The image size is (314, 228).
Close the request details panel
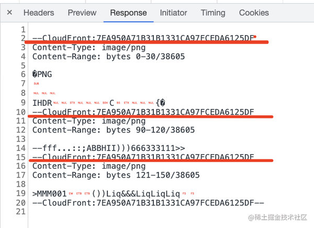(9, 13)
